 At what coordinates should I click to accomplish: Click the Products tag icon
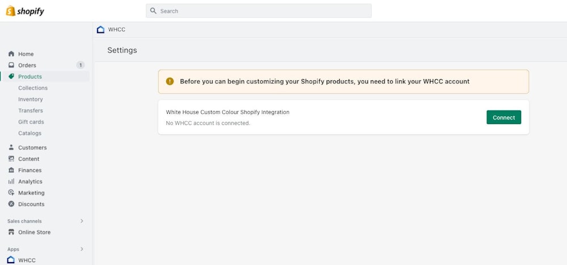click(x=11, y=76)
